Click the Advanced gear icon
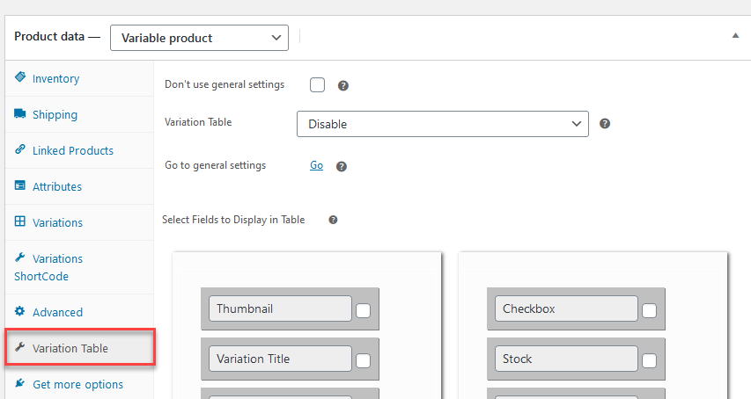751x399 pixels. pos(20,312)
